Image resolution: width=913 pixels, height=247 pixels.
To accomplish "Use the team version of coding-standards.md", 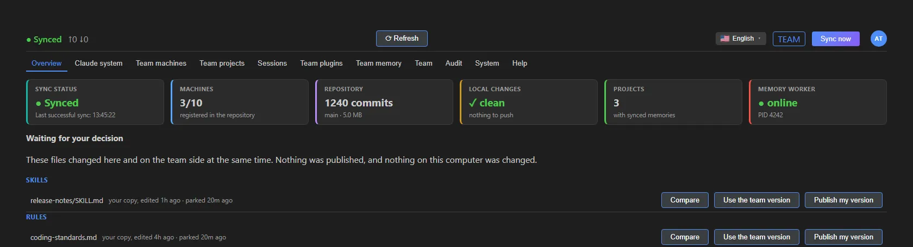I will [x=756, y=237].
